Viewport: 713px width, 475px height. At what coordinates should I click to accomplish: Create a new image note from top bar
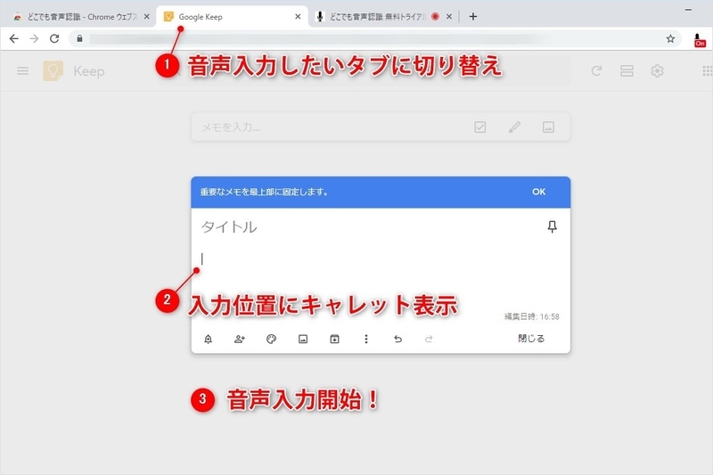(x=548, y=127)
